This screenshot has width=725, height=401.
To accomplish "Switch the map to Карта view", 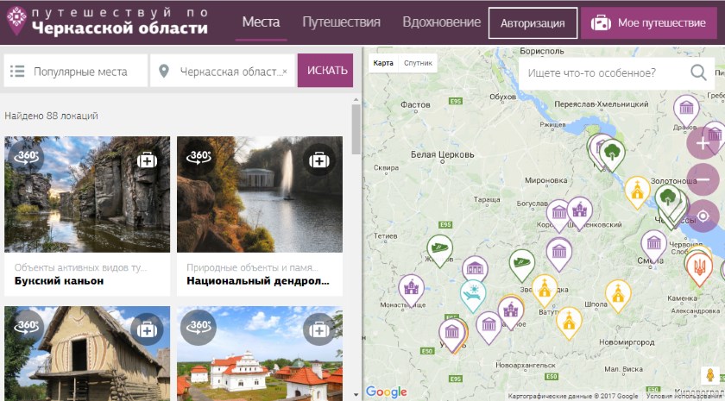I will pyautogui.click(x=383, y=63).
